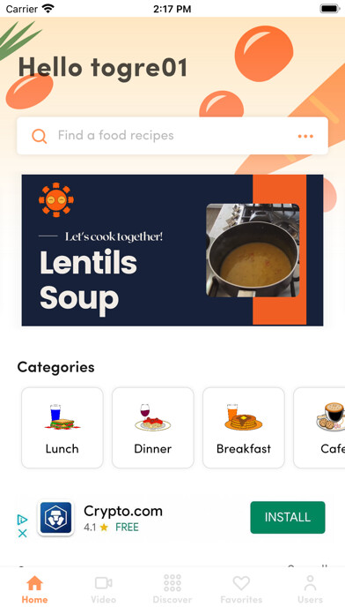Select the Dinner pasta icon
Screen dimensions: 345x614
coord(153,417)
